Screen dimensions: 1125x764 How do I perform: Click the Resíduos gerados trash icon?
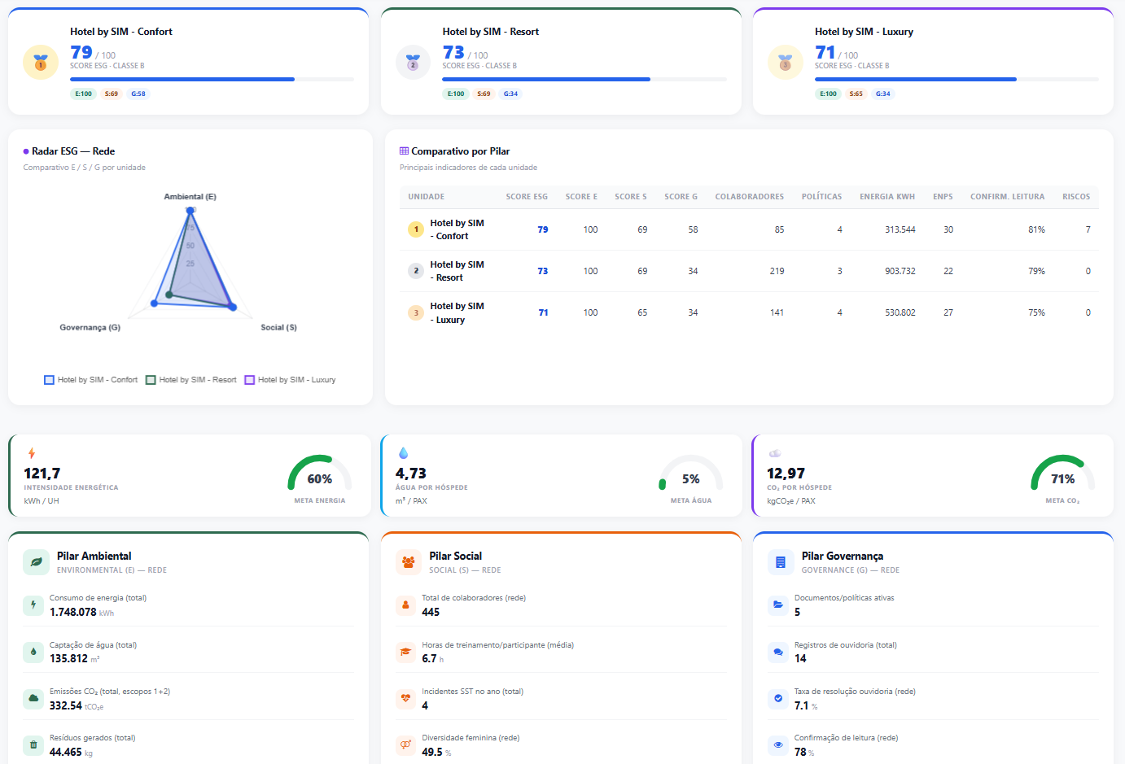tap(33, 745)
